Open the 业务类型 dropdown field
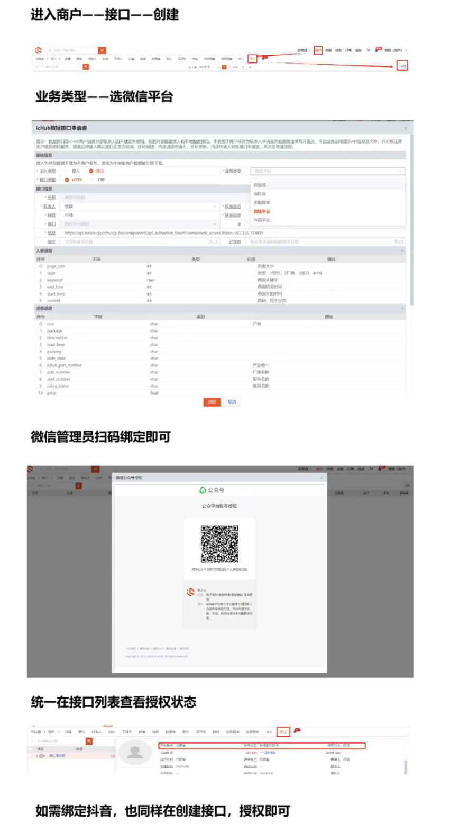The width and height of the screenshot is (450, 832). click(x=328, y=171)
